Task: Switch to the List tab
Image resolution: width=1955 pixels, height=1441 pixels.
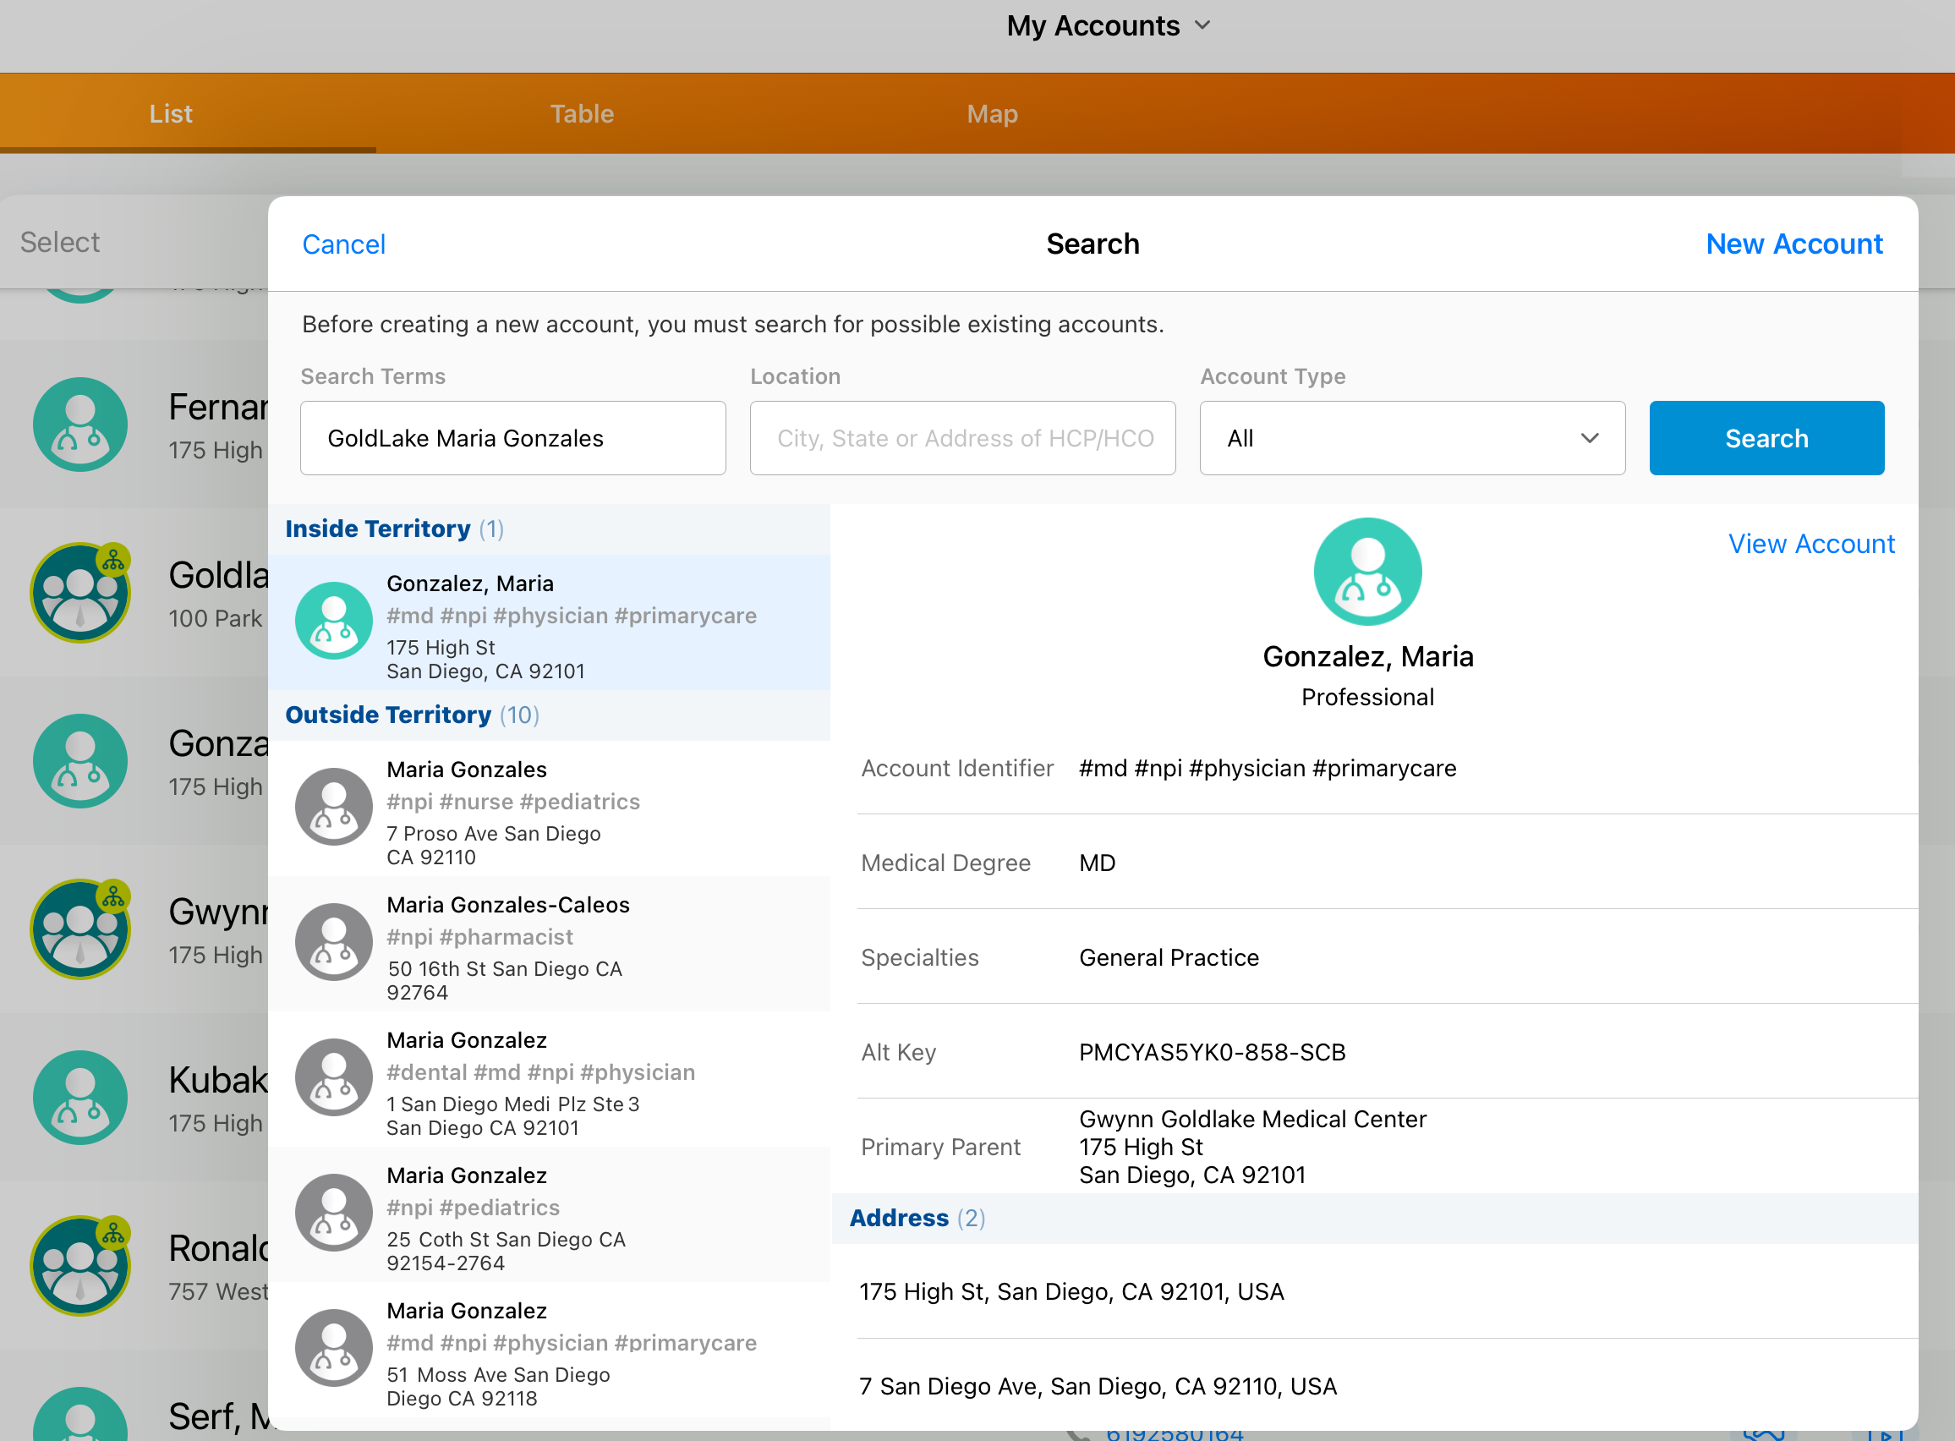Action: point(171,113)
